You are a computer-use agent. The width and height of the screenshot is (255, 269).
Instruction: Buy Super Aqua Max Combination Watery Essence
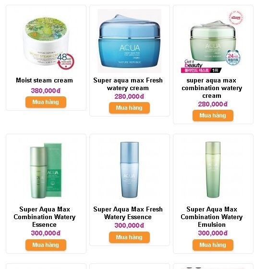(46, 245)
